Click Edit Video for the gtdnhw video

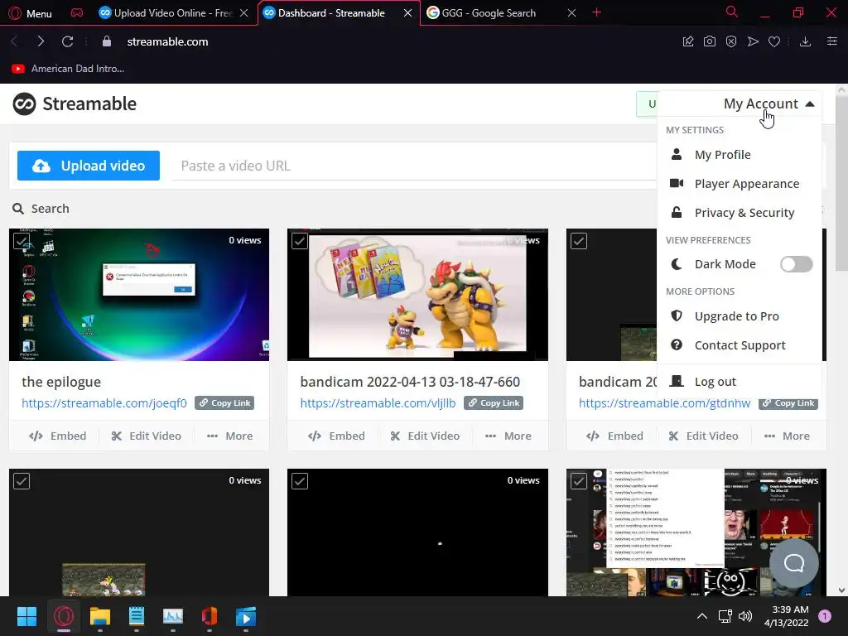click(x=704, y=436)
